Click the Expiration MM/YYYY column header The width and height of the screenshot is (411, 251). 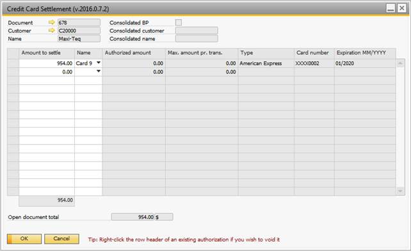pos(365,53)
